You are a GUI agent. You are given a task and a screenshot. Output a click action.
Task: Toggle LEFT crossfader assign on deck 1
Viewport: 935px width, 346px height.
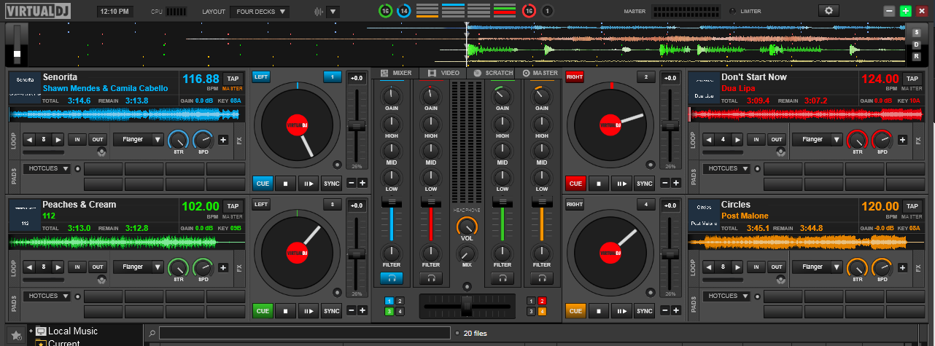(261, 76)
